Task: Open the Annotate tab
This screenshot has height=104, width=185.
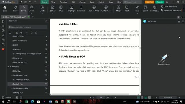Action: click(64, 2)
